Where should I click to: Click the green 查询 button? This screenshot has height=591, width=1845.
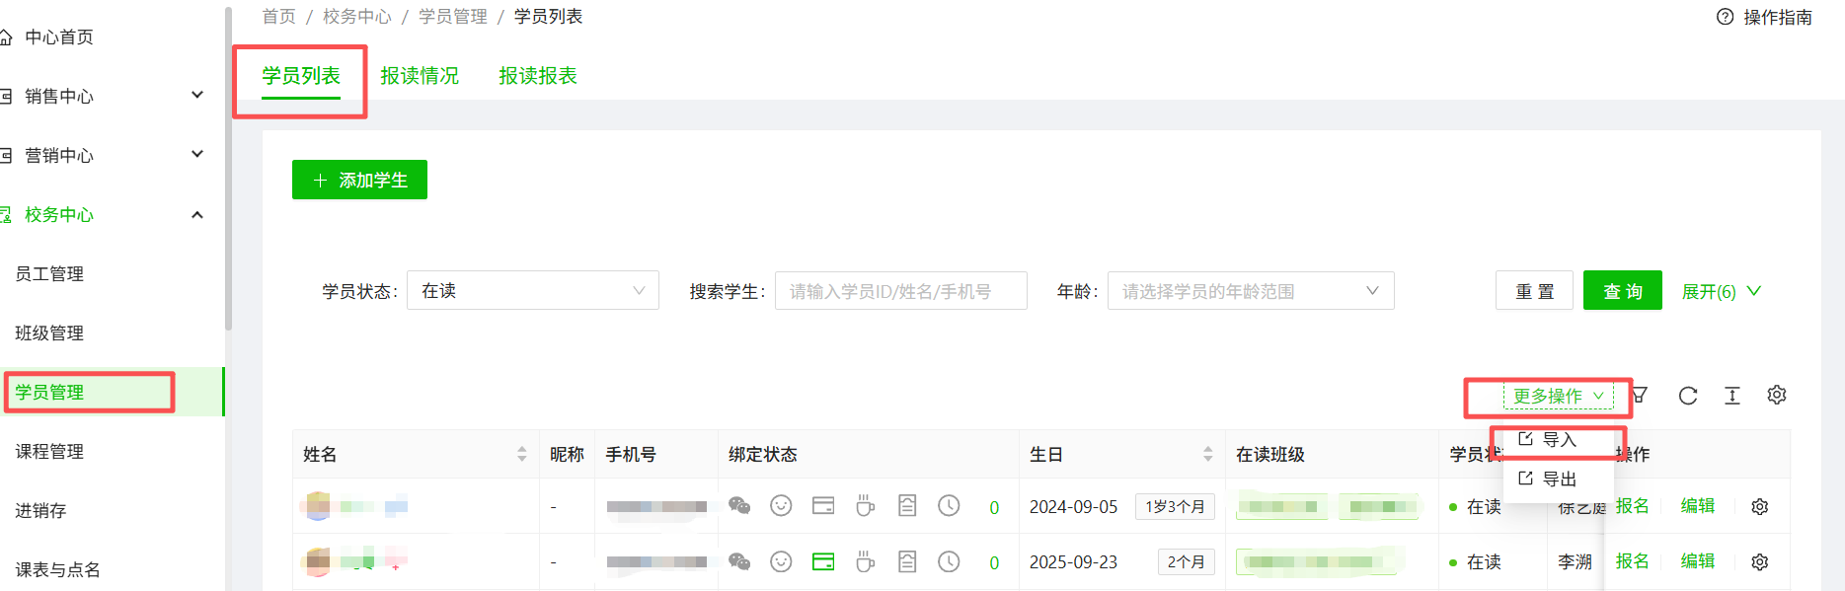click(x=1622, y=291)
